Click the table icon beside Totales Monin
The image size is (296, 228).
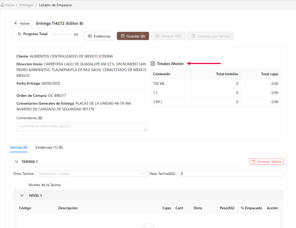point(153,64)
